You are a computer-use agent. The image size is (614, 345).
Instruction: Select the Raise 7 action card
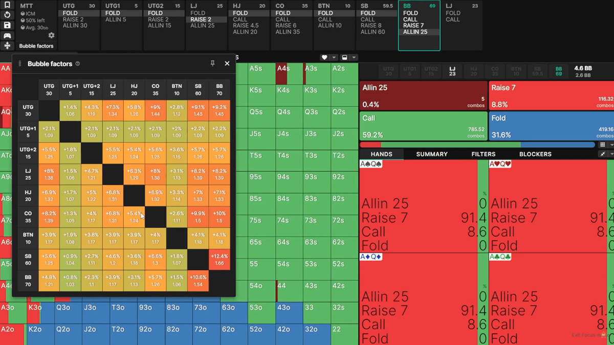[551, 95]
